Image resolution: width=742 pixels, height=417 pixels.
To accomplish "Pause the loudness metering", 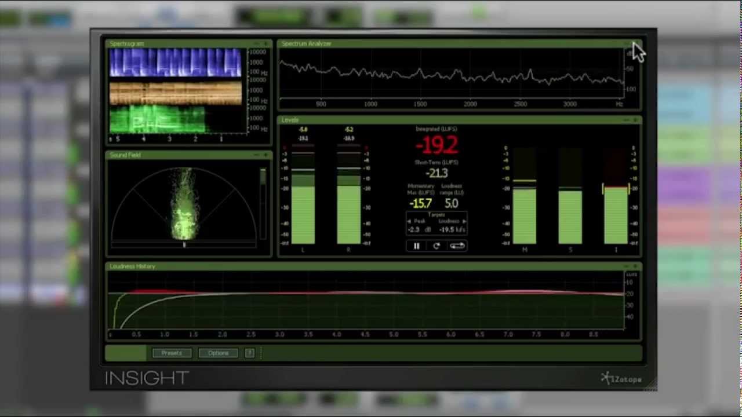I will point(416,246).
